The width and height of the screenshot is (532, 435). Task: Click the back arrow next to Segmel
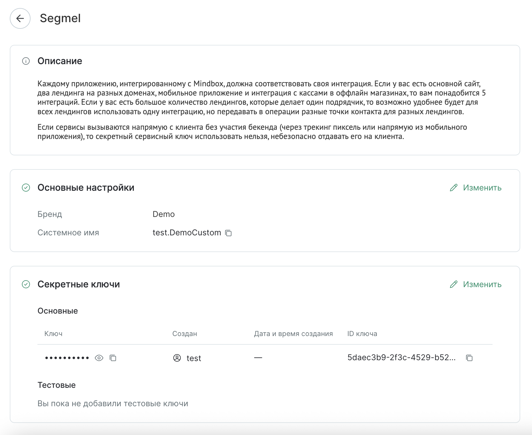20,18
